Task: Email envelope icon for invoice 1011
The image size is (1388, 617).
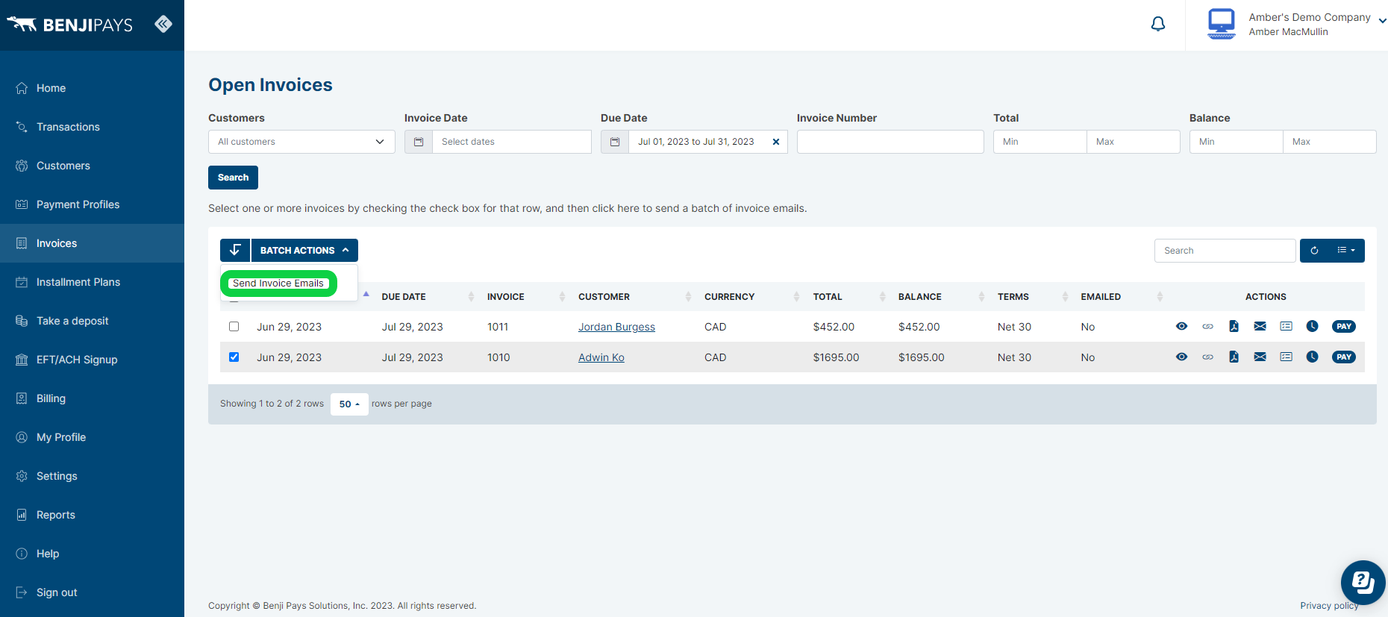Action: (1260, 326)
